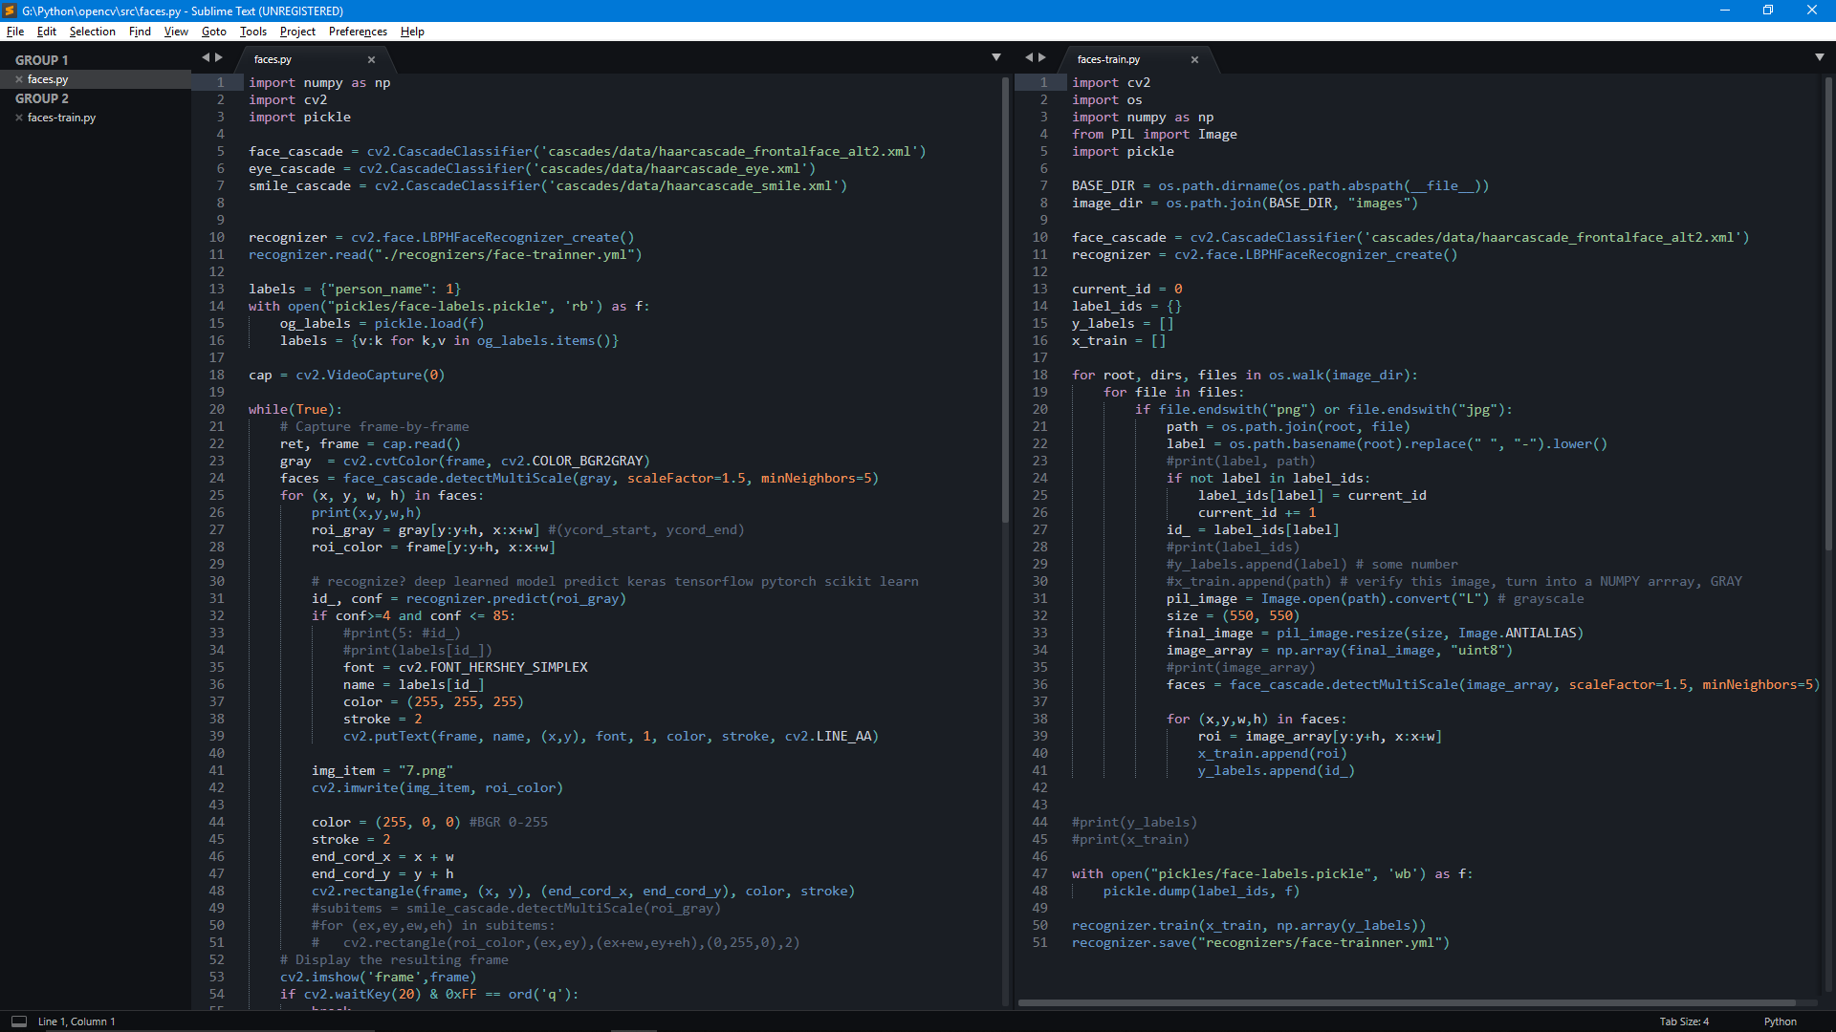
Task: Open the Selection menu
Action: click(x=92, y=32)
